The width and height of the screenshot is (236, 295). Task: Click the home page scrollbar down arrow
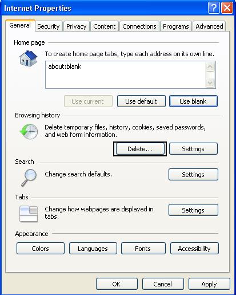tap(210, 82)
